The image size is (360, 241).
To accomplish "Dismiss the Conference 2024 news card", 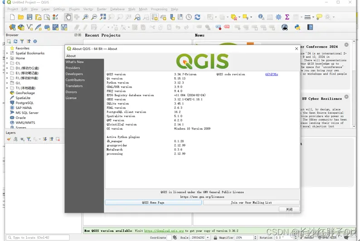I will (x=346, y=45).
